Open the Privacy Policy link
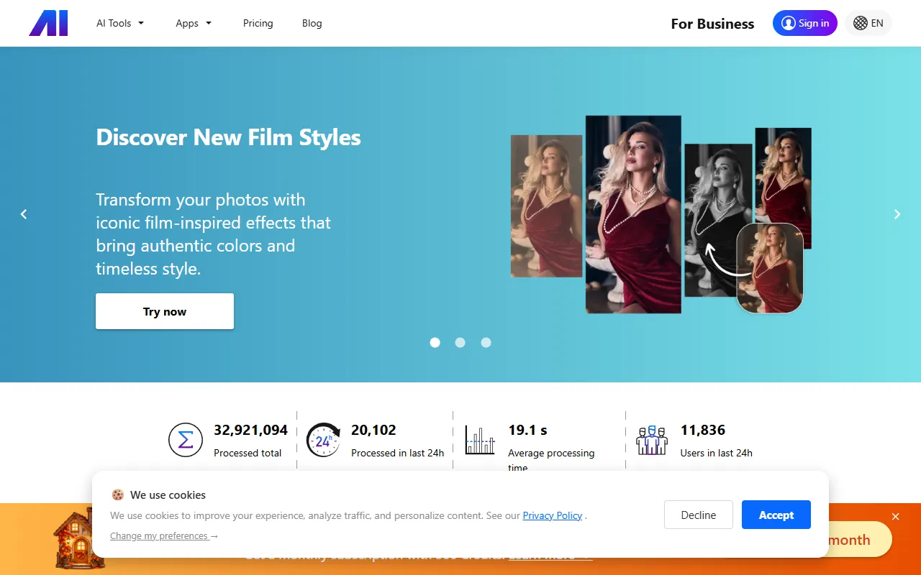 point(553,515)
